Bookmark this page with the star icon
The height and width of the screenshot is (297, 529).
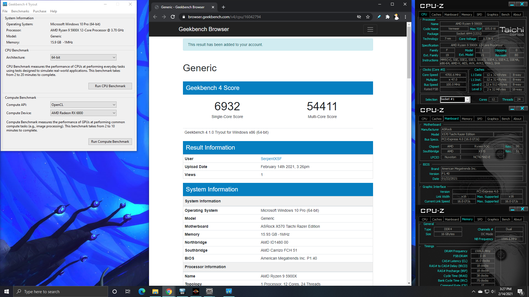click(368, 17)
